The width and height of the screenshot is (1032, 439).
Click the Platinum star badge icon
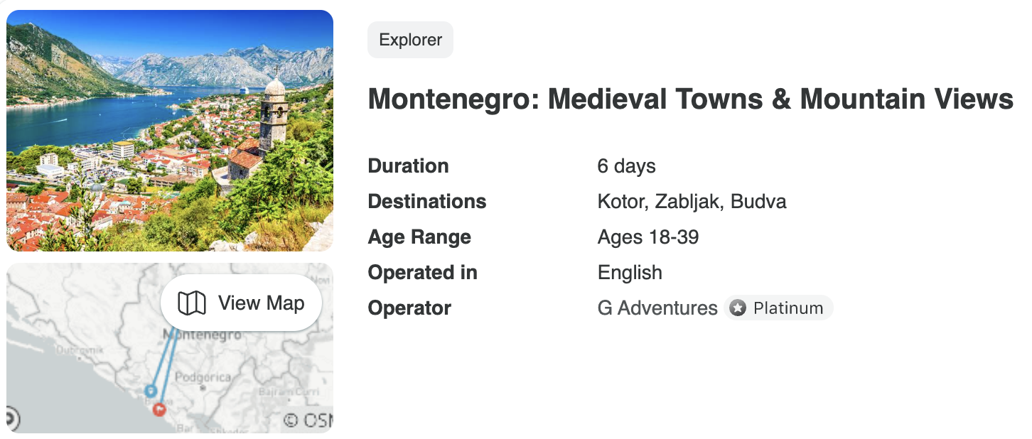pos(738,308)
